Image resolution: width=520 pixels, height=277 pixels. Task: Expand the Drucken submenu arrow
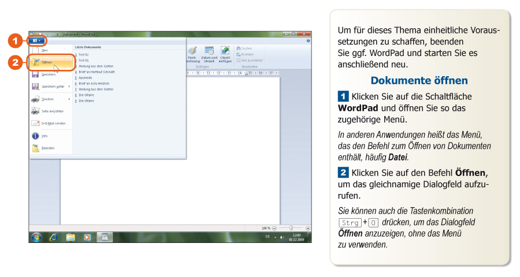pyautogui.click(x=69, y=99)
